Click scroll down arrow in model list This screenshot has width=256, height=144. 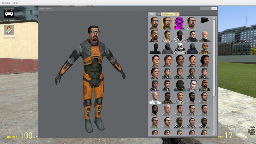tap(214, 134)
